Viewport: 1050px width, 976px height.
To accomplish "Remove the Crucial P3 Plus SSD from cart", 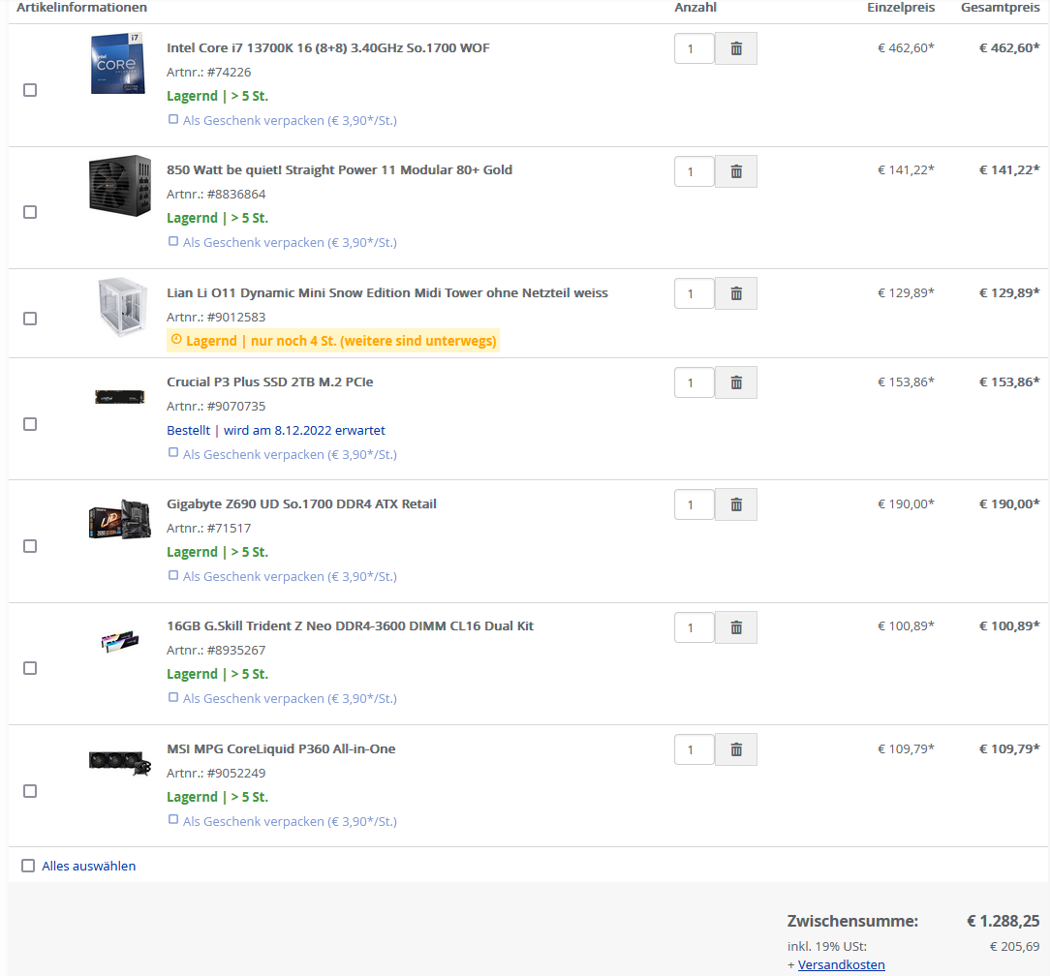I will point(736,382).
